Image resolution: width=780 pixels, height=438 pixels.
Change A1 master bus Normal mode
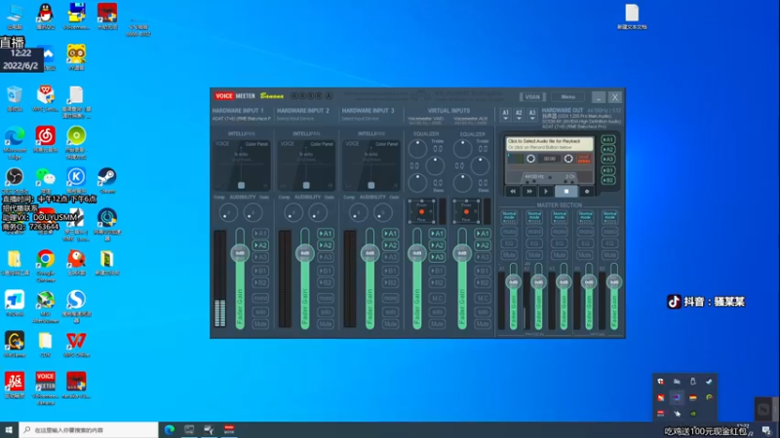pos(509,217)
